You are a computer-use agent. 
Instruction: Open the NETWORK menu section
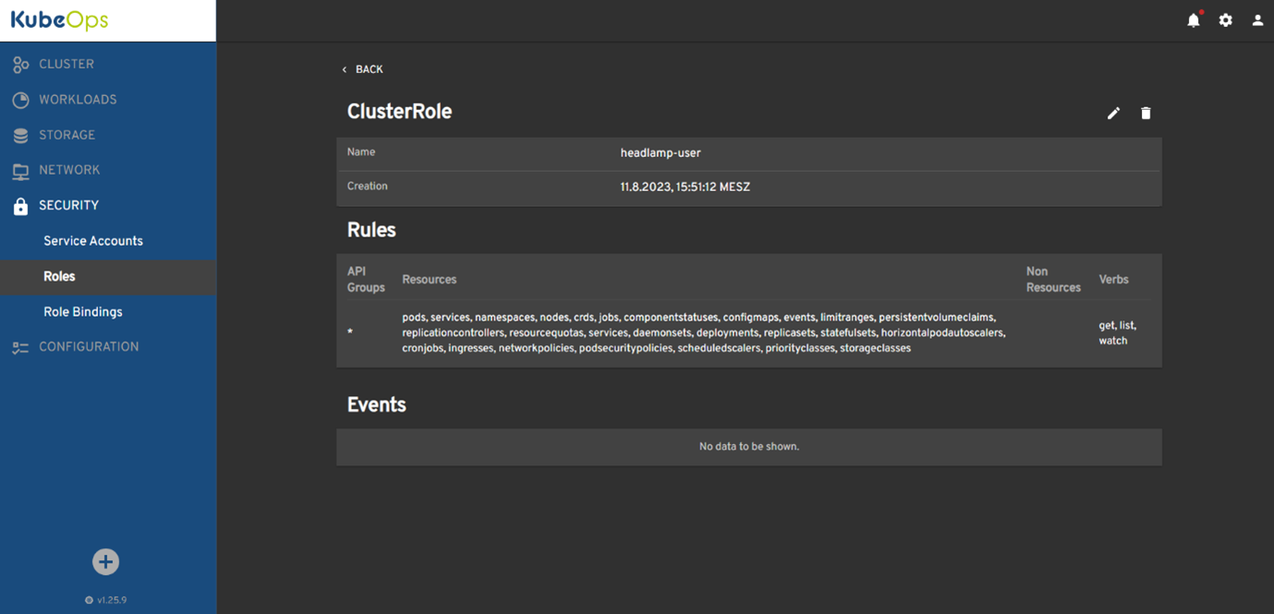[x=69, y=170]
